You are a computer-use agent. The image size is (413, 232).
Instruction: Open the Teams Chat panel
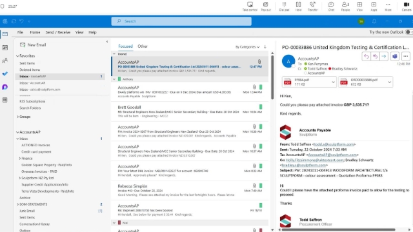tap(331, 5)
